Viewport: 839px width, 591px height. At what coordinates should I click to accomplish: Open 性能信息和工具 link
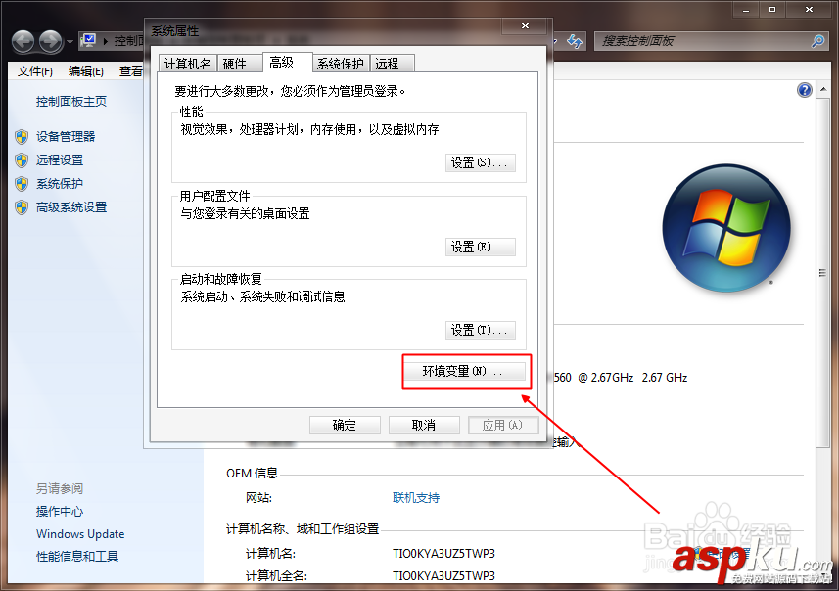pos(77,556)
